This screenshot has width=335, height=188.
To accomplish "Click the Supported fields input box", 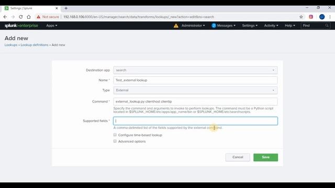I will 195,121.
